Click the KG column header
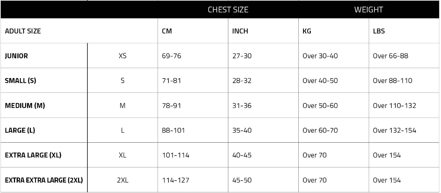 (307, 31)
